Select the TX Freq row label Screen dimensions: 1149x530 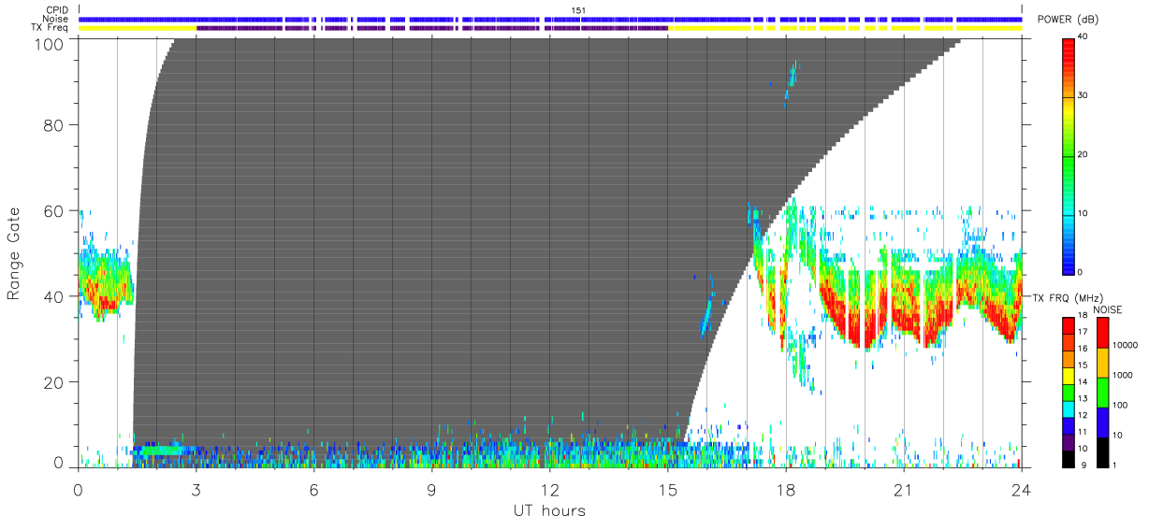click(x=50, y=28)
